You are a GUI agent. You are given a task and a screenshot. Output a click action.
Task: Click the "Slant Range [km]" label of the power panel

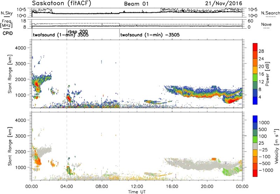10,74
